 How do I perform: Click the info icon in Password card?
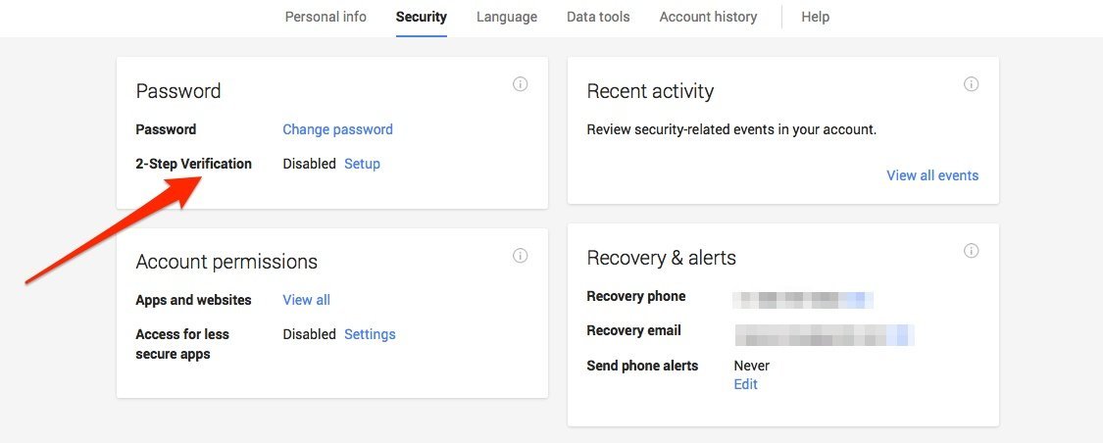520,84
